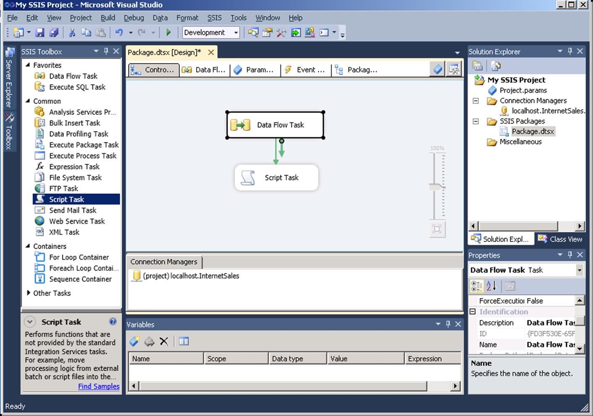Collapse the Common toolbox group
This screenshot has height=416, width=593.
point(28,101)
